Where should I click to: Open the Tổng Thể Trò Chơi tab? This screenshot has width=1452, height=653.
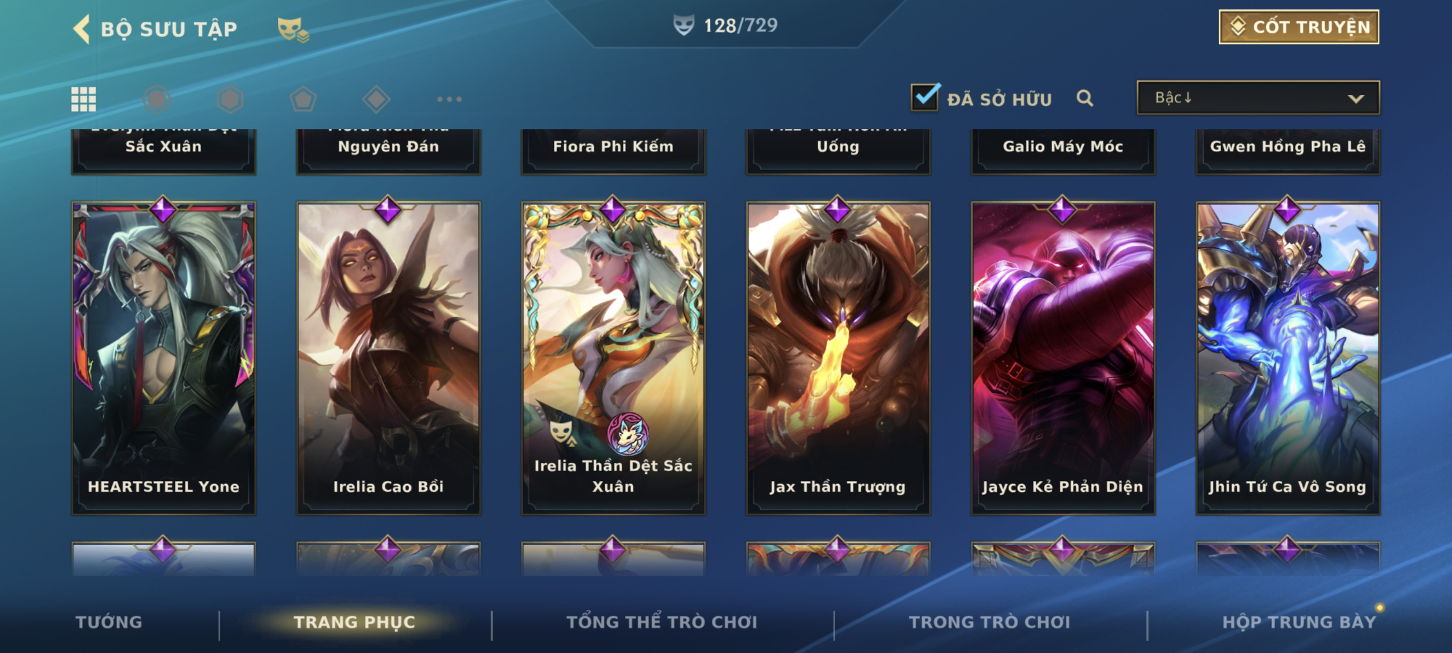[x=662, y=622]
